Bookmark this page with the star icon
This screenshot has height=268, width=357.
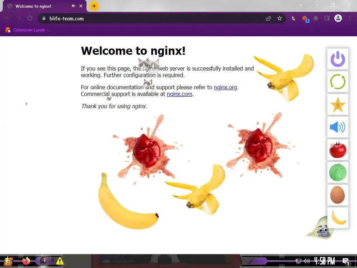280,18
